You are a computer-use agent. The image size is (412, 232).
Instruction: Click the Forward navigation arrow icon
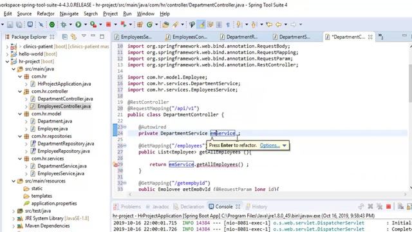294,24
